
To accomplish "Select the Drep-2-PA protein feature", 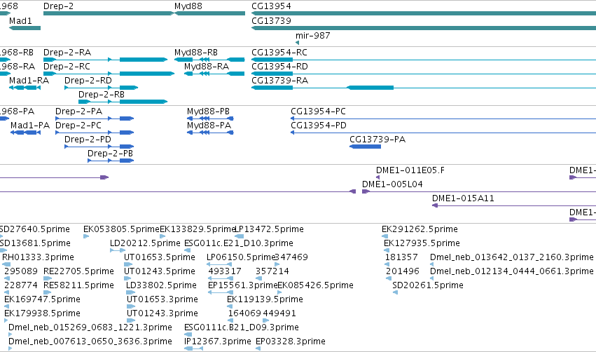I will click(x=95, y=119).
